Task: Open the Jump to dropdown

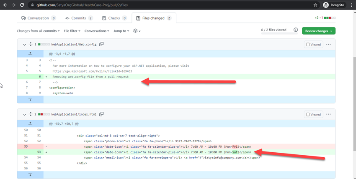Action: 121,31
